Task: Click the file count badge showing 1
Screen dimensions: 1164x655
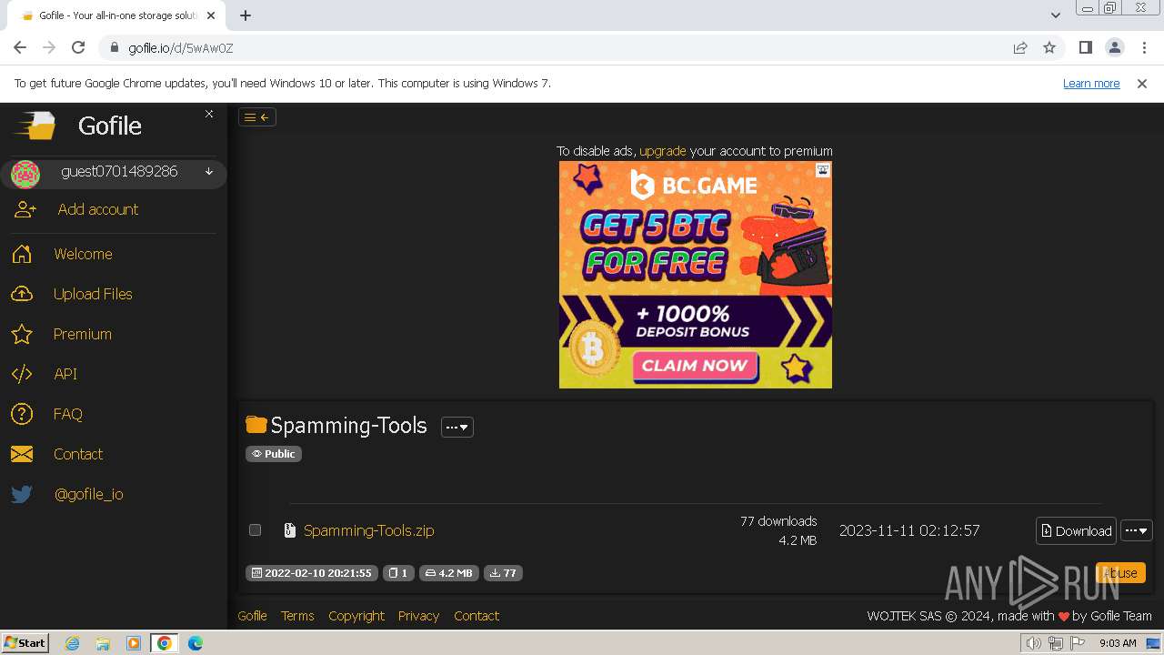Action: pyautogui.click(x=398, y=573)
